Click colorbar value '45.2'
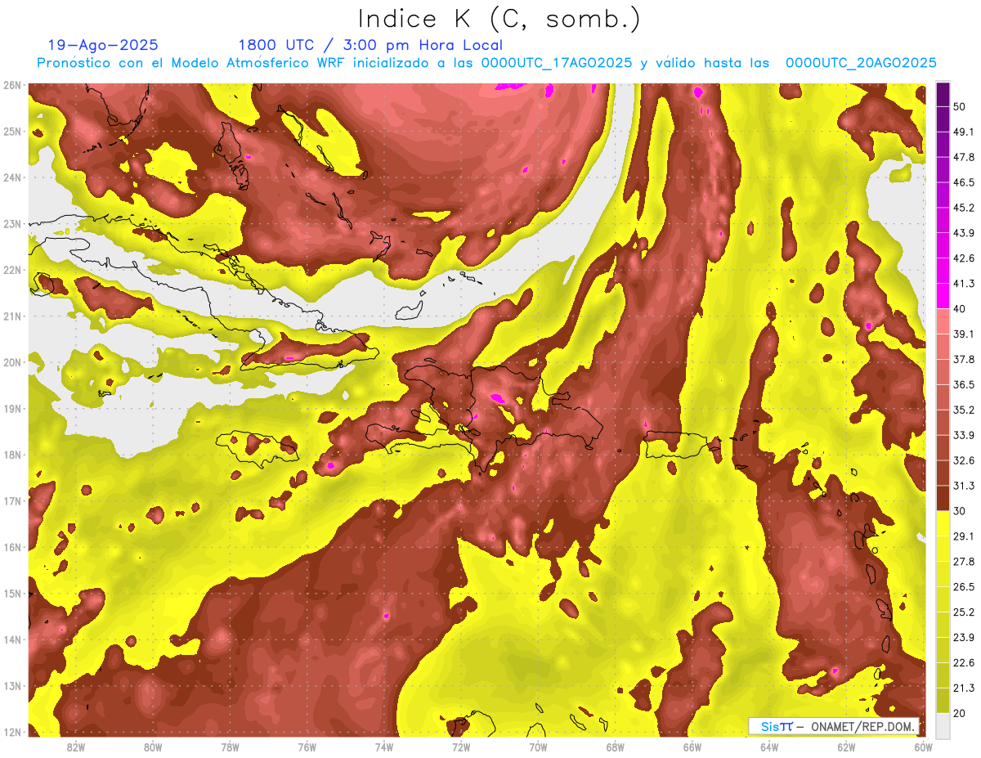Screen dimensions: 981x758 pyautogui.click(x=964, y=208)
